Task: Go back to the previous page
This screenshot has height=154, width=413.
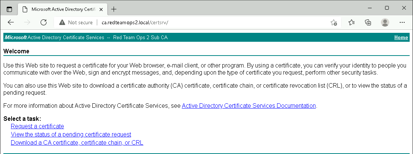Action: click(11, 22)
